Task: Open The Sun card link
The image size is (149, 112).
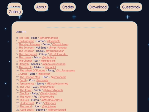Action: [x=24, y=100]
